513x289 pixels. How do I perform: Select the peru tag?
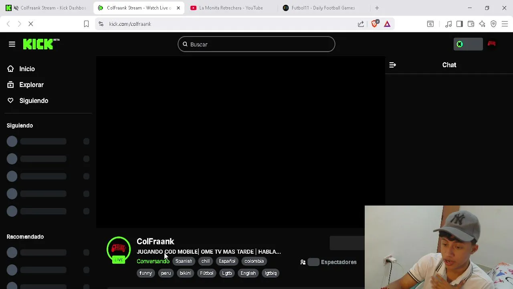pyautogui.click(x=166, y=273)
